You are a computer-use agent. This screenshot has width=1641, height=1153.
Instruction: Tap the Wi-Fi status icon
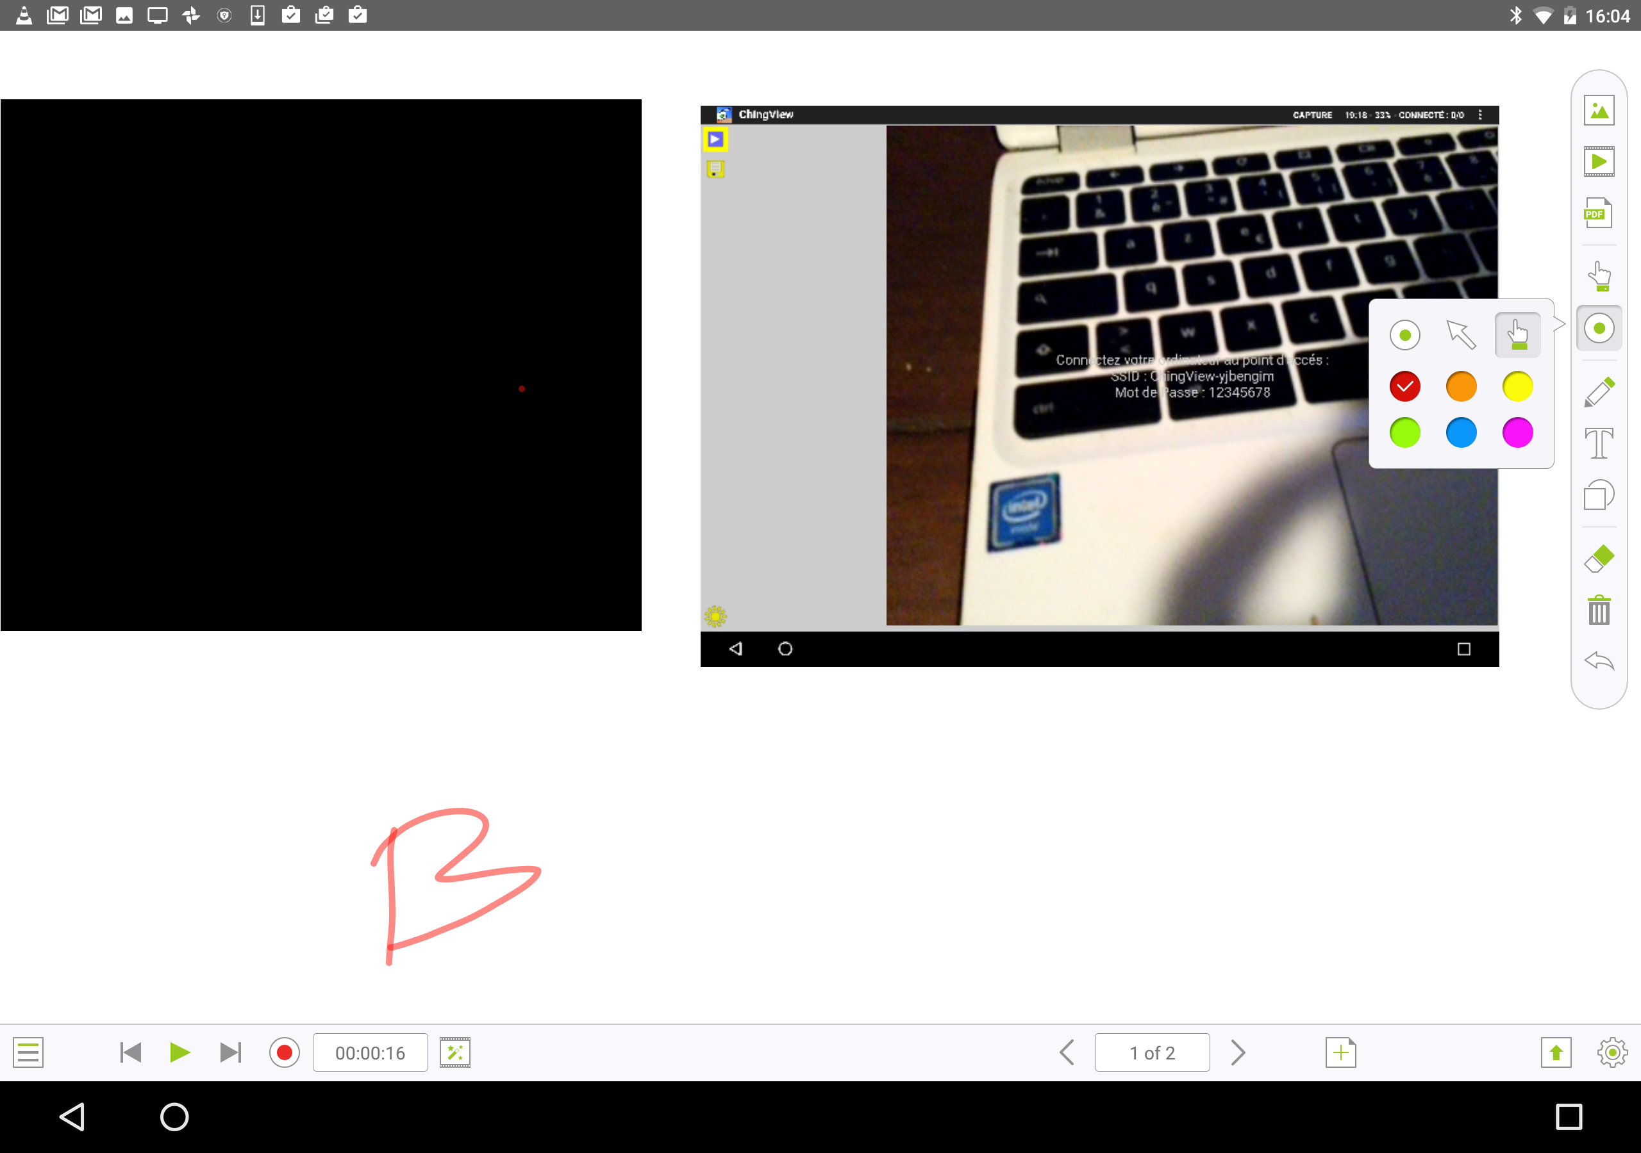[x=1542, y=16]
